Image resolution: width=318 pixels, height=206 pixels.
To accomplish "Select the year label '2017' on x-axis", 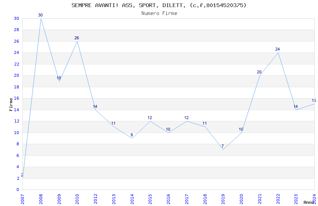I will 187,199.
